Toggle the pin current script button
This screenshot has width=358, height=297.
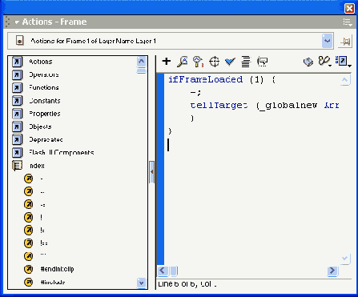pyautogui.click(x=345, y=42)
